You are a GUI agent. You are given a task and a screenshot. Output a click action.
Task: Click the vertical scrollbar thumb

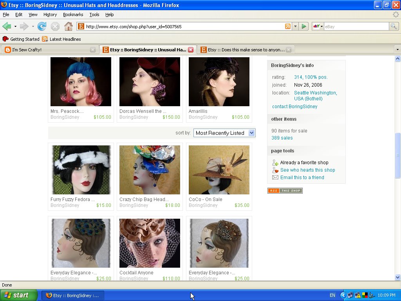pyautogui.click(x=397, y=155)
